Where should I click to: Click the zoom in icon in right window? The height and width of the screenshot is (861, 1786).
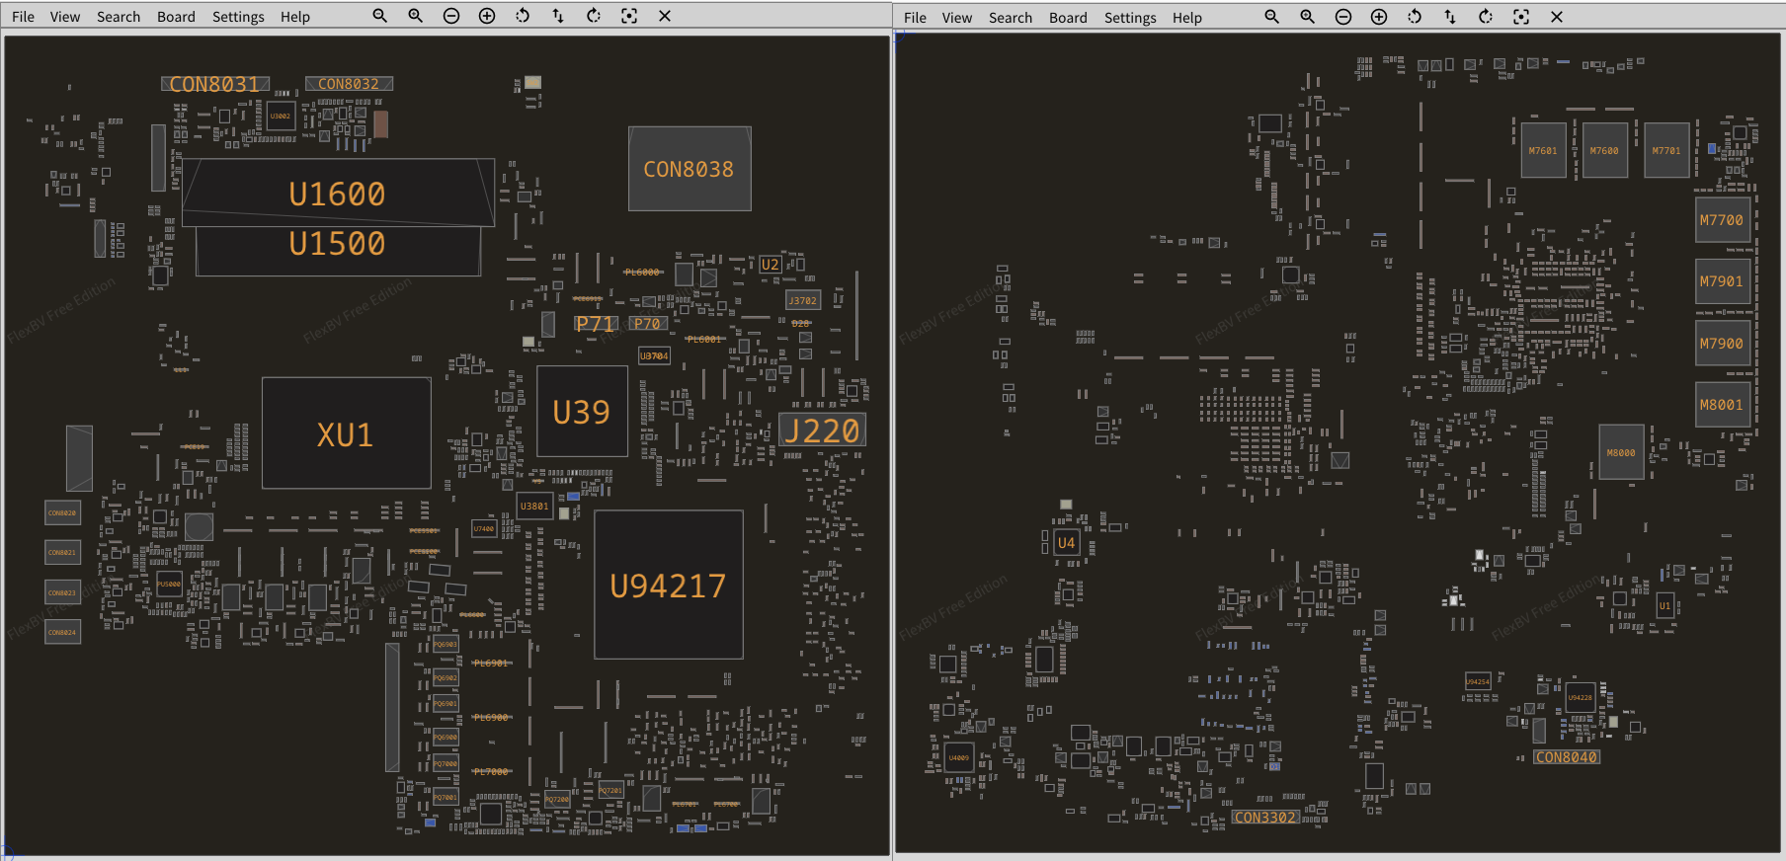1379,17
